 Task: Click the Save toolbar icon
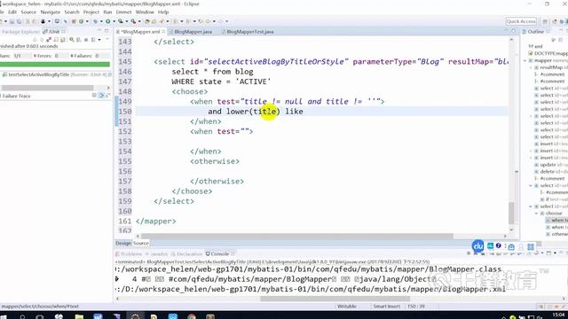[12, 21]
